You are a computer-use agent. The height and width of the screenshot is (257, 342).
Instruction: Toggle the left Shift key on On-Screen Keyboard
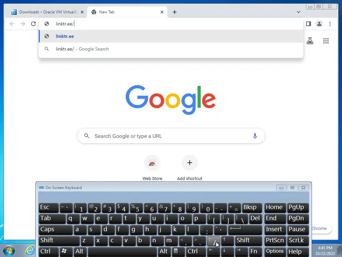(x=59, y=241)
